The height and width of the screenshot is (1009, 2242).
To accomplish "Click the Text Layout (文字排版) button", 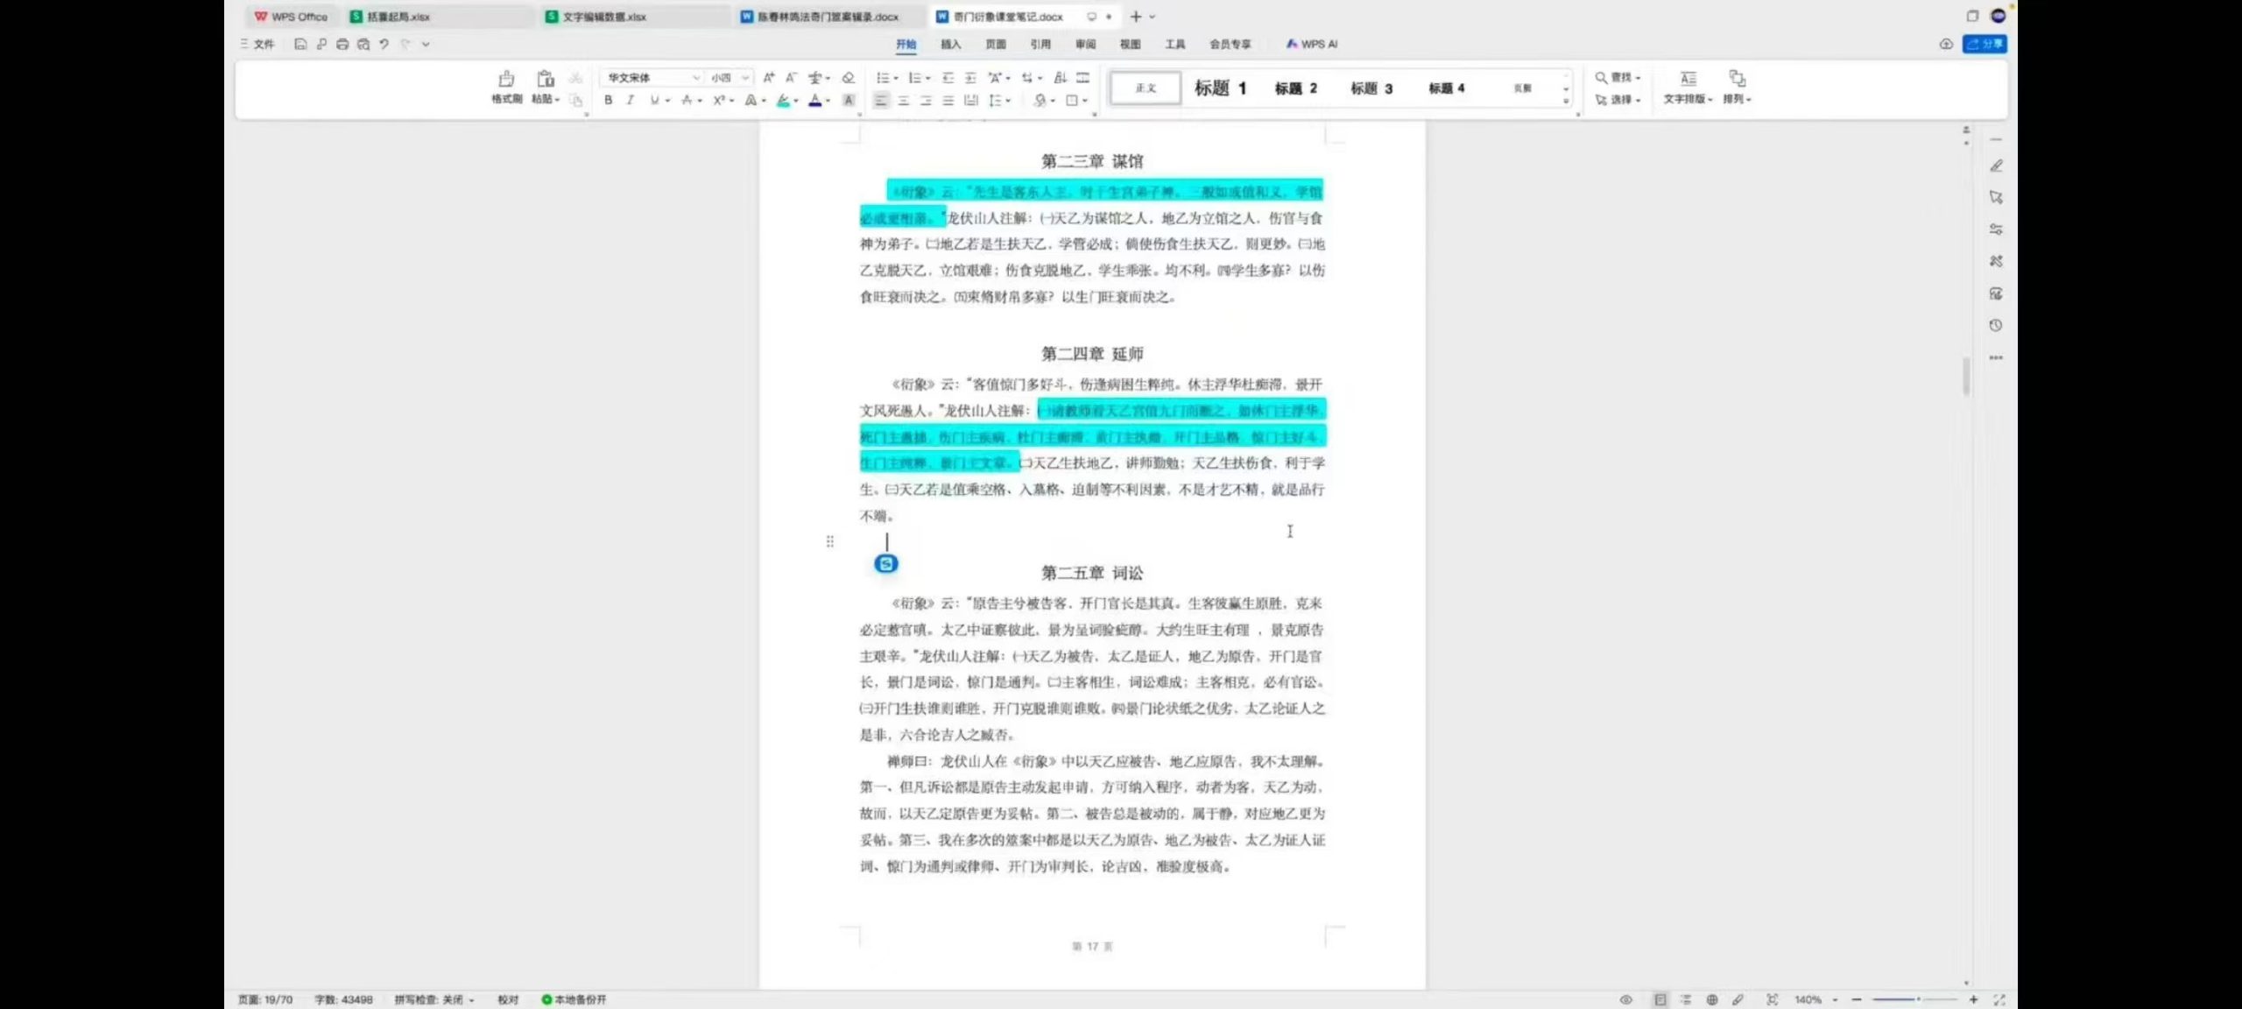I will coord(1688,88).
